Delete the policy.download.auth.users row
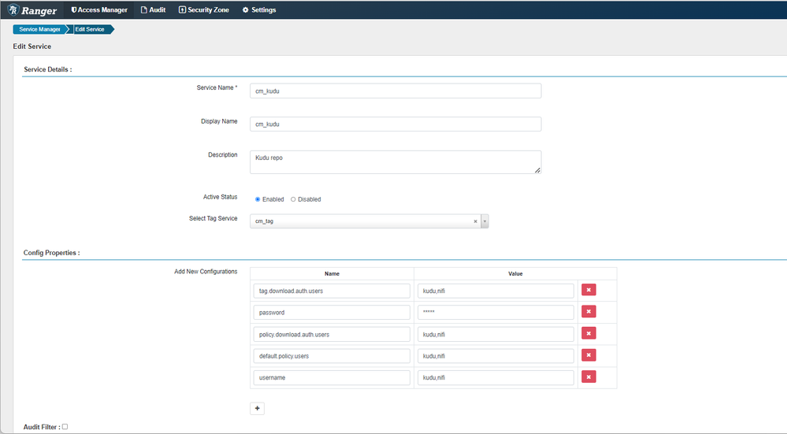This screenshot has width=787, height=434. click(x=588, y=334)
